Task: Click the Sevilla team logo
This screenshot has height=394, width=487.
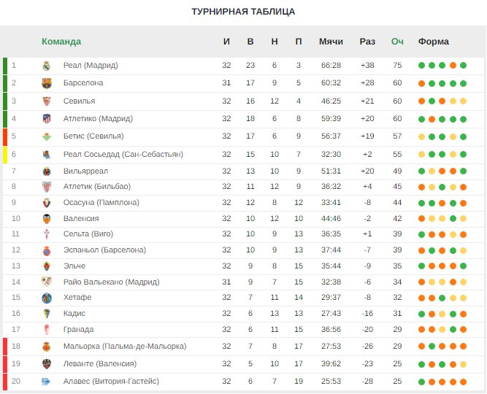Action: point(47,101)
